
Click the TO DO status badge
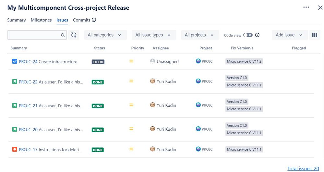tap(98, 62)
